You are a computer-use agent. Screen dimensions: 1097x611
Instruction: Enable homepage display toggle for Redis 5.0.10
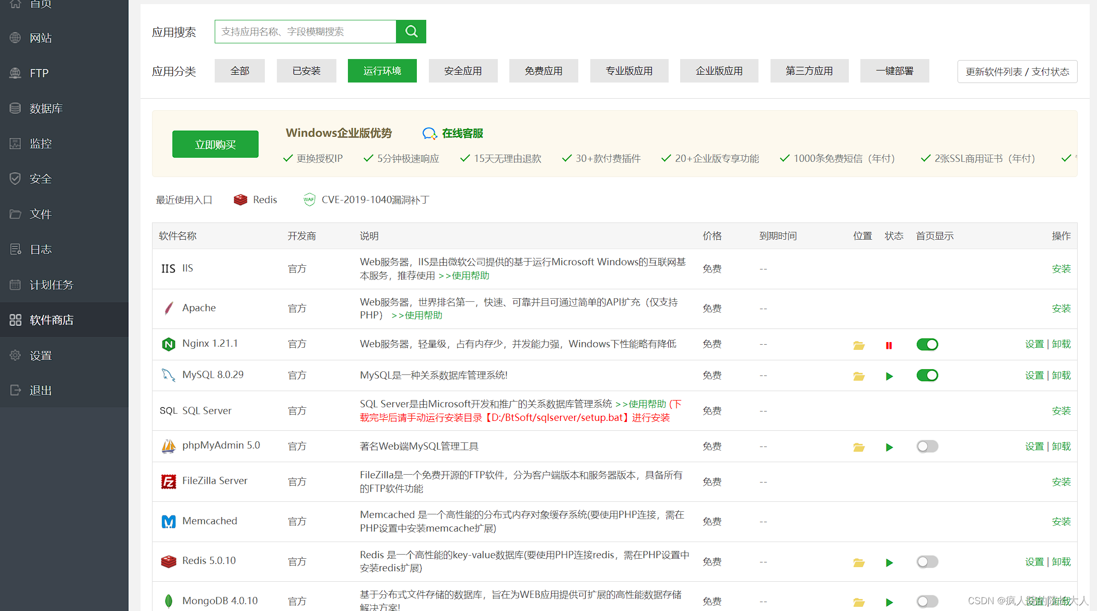click(x=927, y=562)
